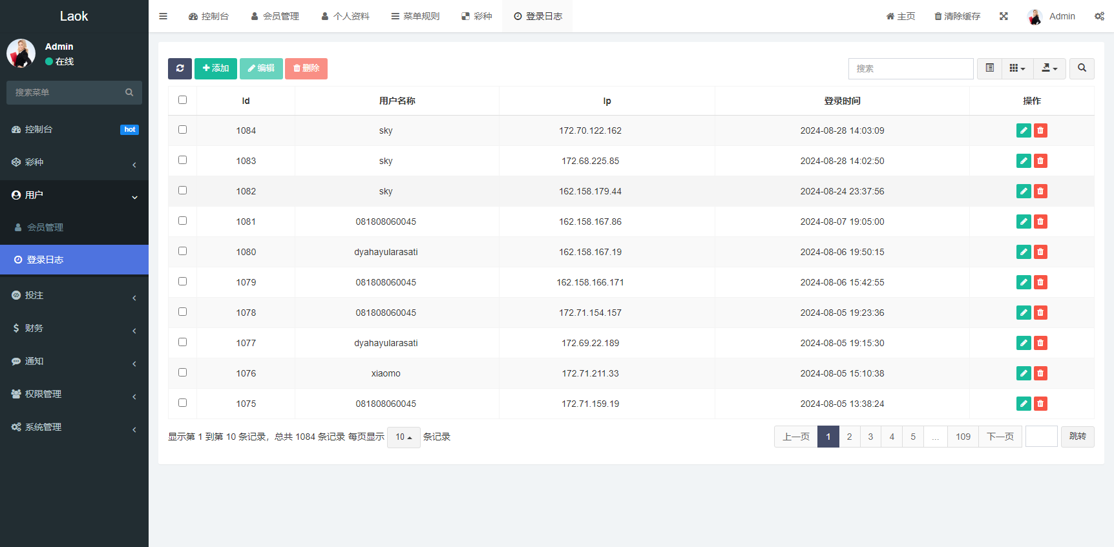Click the red delete icon for row 1080
The image size is (1114, 547).
pos(1040,252)
